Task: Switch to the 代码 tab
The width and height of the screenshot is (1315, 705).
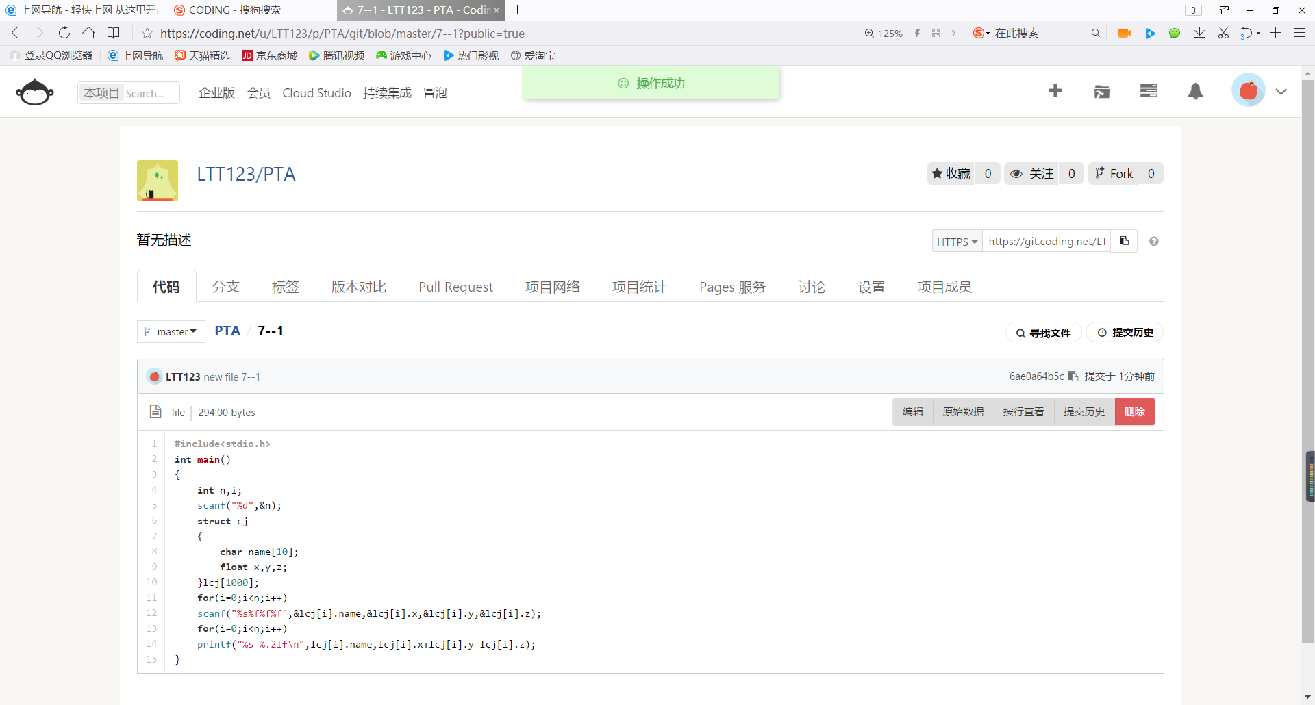Action: [x=166, y=287]
